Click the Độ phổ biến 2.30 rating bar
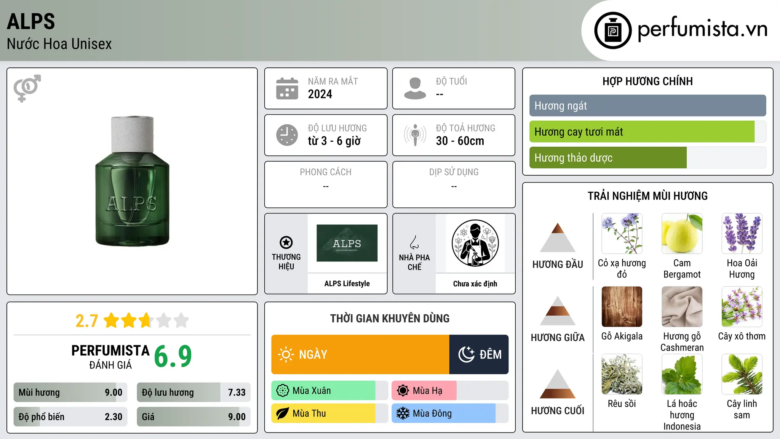 (x=70, y=417)
